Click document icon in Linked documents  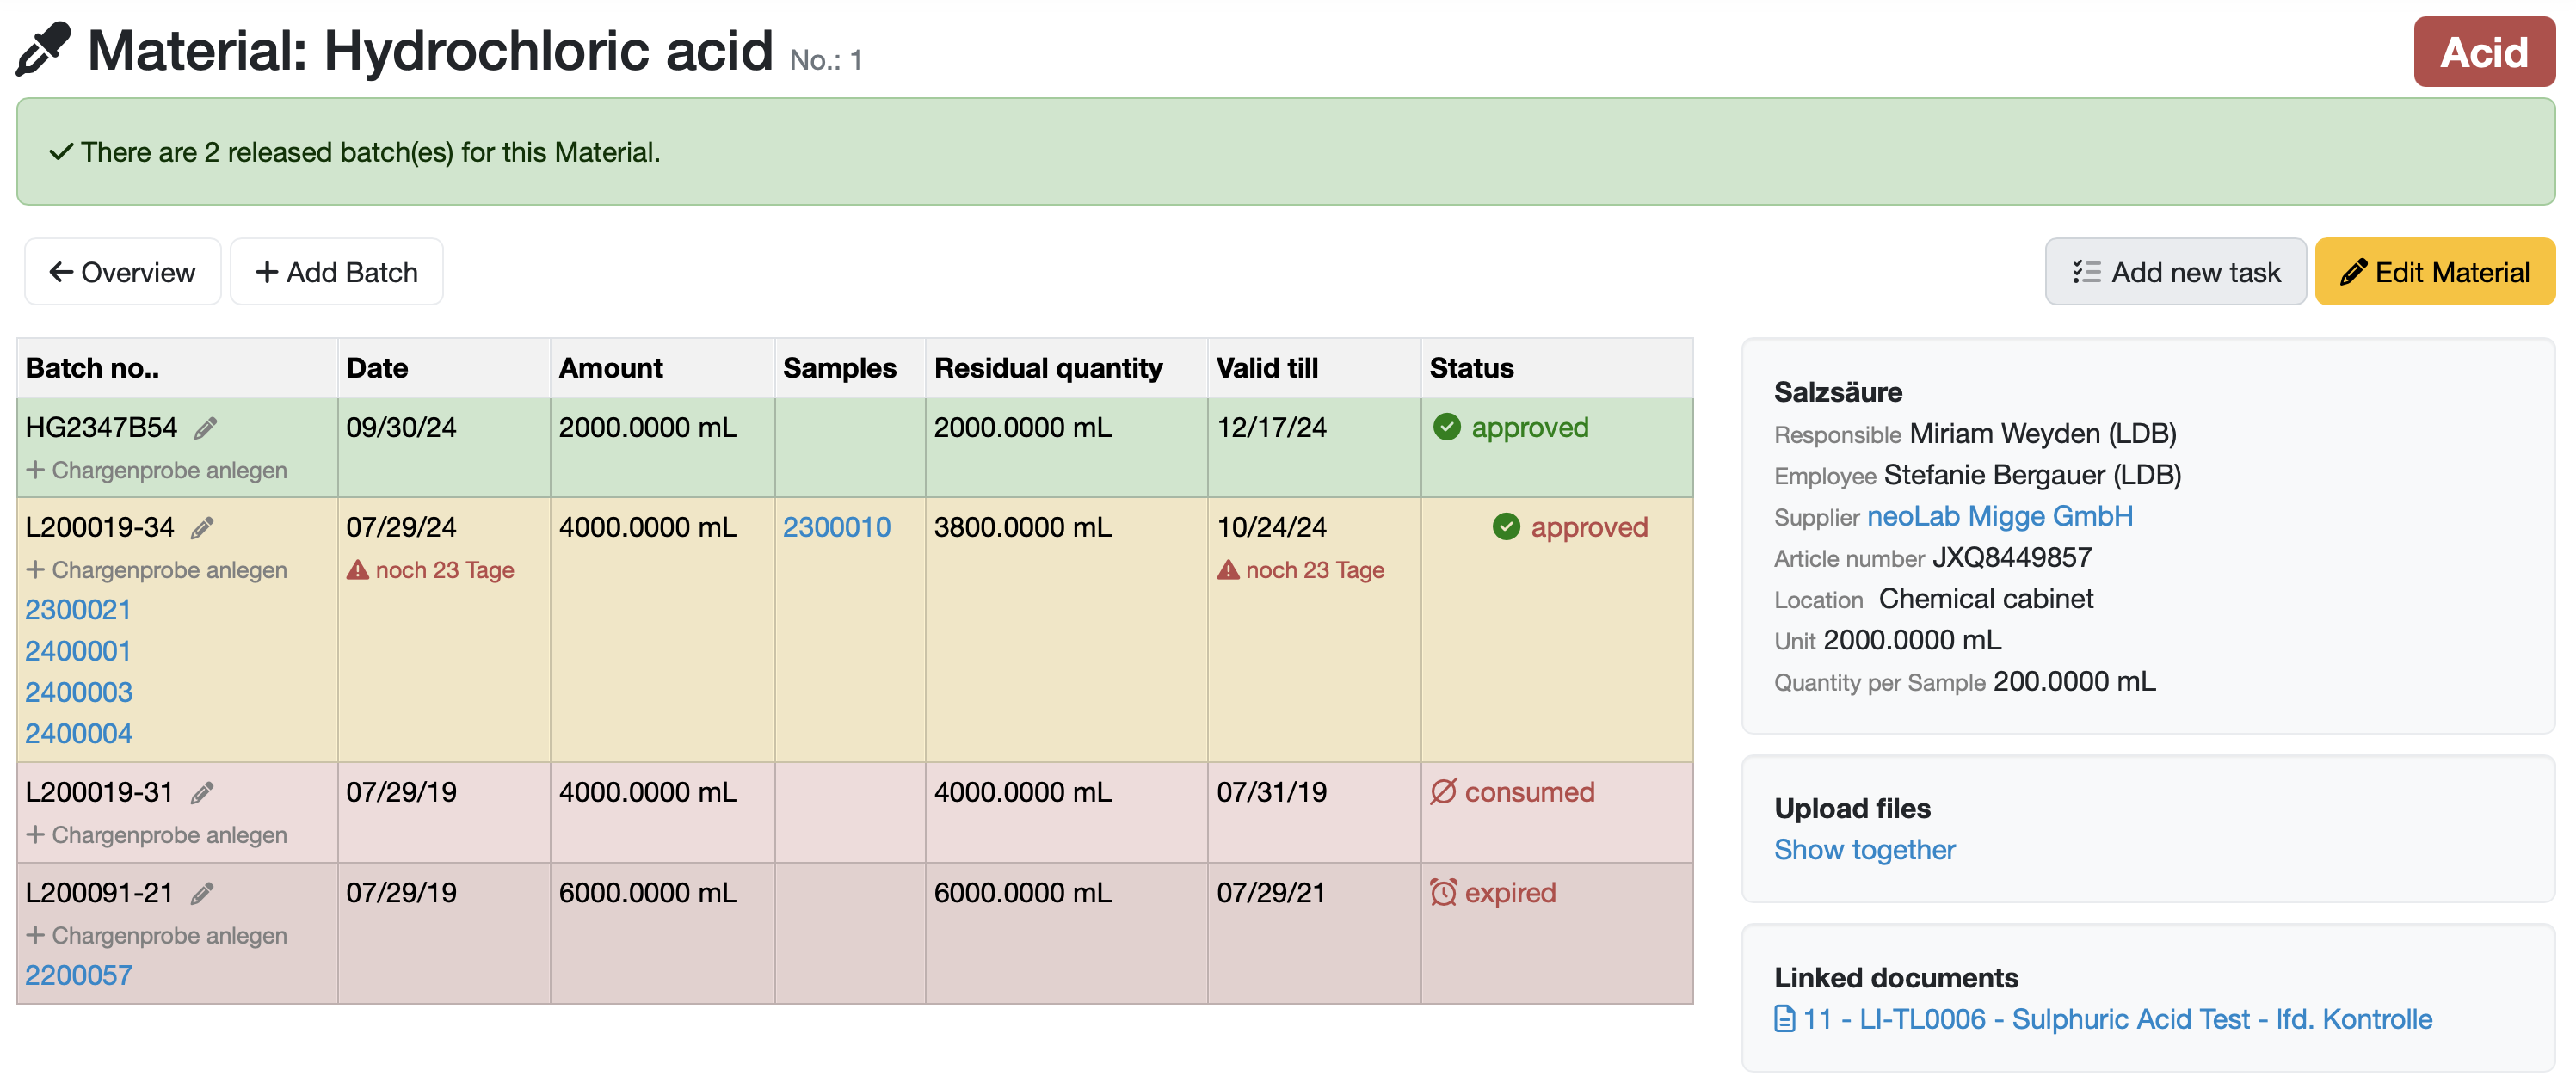[1784, 1019]
